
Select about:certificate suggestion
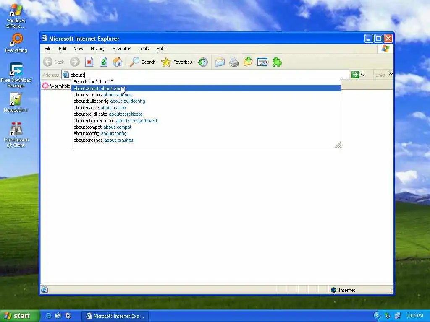tap(206, 114)
